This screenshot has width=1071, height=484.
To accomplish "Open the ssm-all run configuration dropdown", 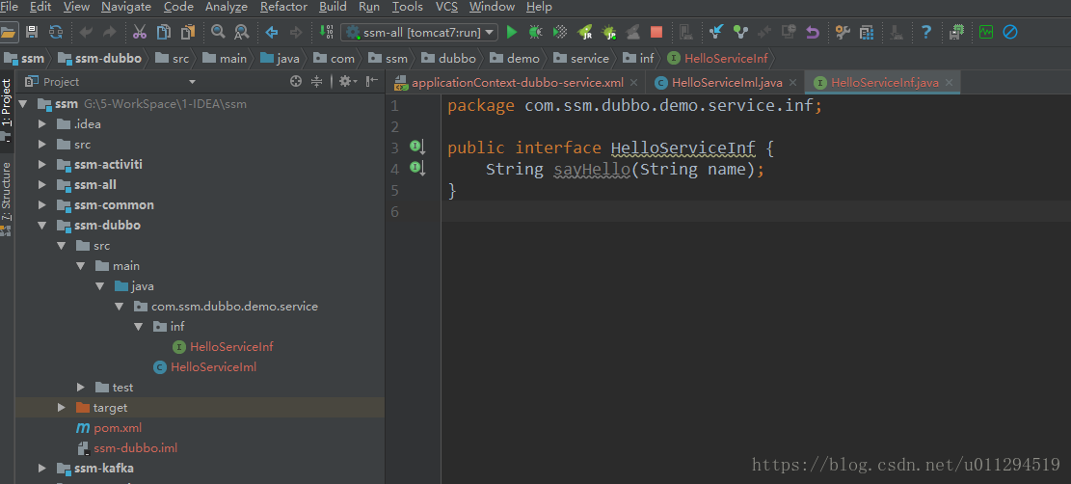I will (x=419, y=32).
